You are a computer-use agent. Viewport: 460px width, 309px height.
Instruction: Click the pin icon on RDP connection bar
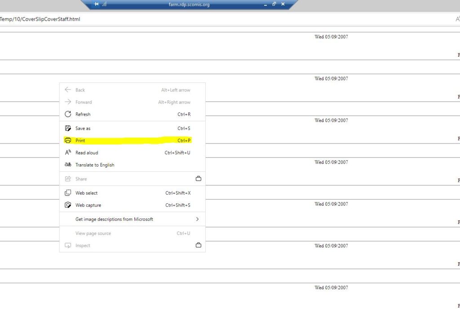click(x=96, y=4)
